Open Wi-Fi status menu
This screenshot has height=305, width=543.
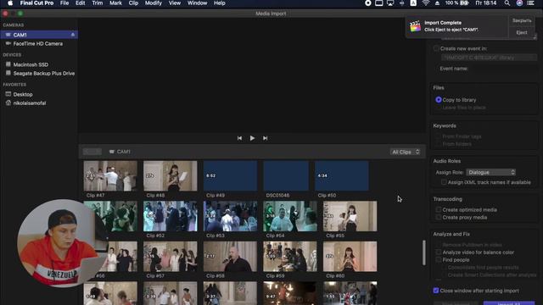coord(426,3)
